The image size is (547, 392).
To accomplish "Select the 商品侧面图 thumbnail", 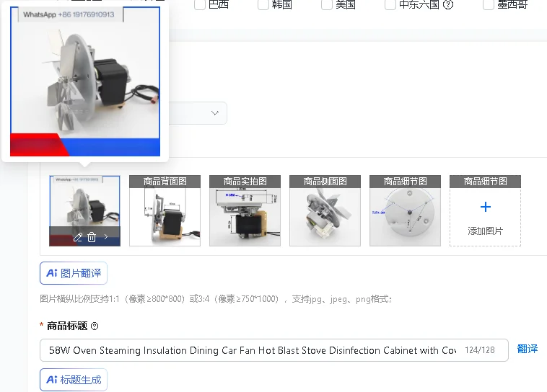I will click(325, 211).
